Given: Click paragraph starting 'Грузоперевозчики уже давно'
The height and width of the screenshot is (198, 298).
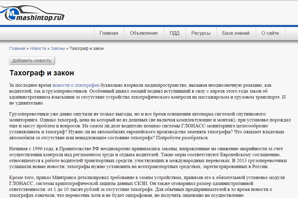Looking at the screenshot, I should 150,126.
